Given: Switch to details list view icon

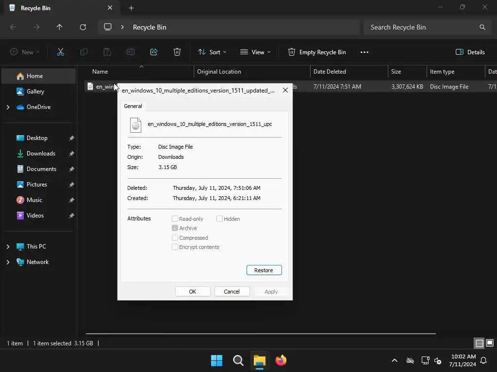Looking at the screenshot, I should click(x=479, y=343).
